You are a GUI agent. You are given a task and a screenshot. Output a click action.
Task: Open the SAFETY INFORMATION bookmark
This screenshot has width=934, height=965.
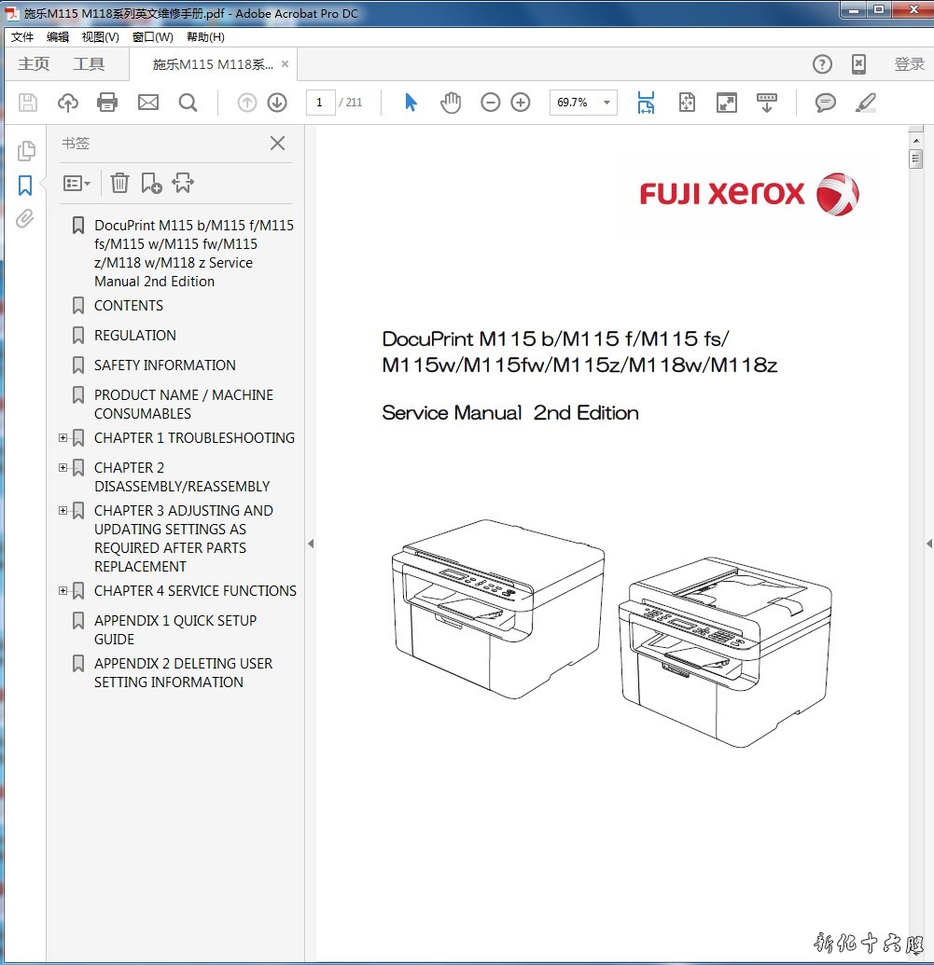(x=164, y=365)
